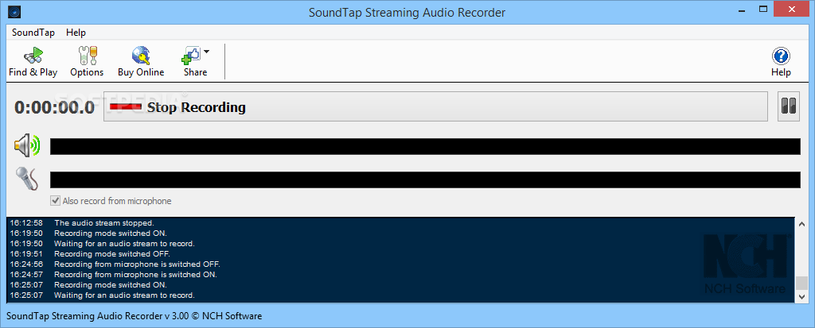
Task: Open the Options settings icon
Action: point(87,61)
